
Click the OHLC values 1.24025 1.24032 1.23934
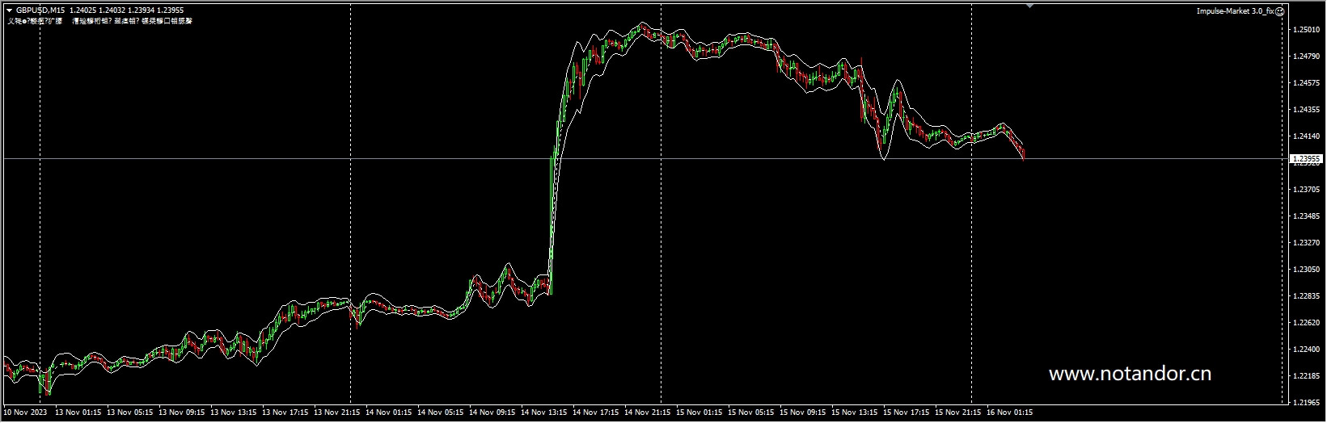113,10
